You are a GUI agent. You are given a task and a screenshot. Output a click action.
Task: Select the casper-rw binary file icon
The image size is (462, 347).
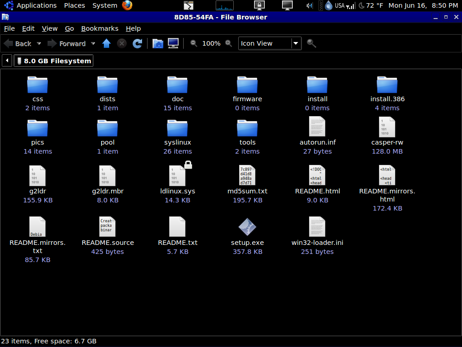[x=387, y=127]
